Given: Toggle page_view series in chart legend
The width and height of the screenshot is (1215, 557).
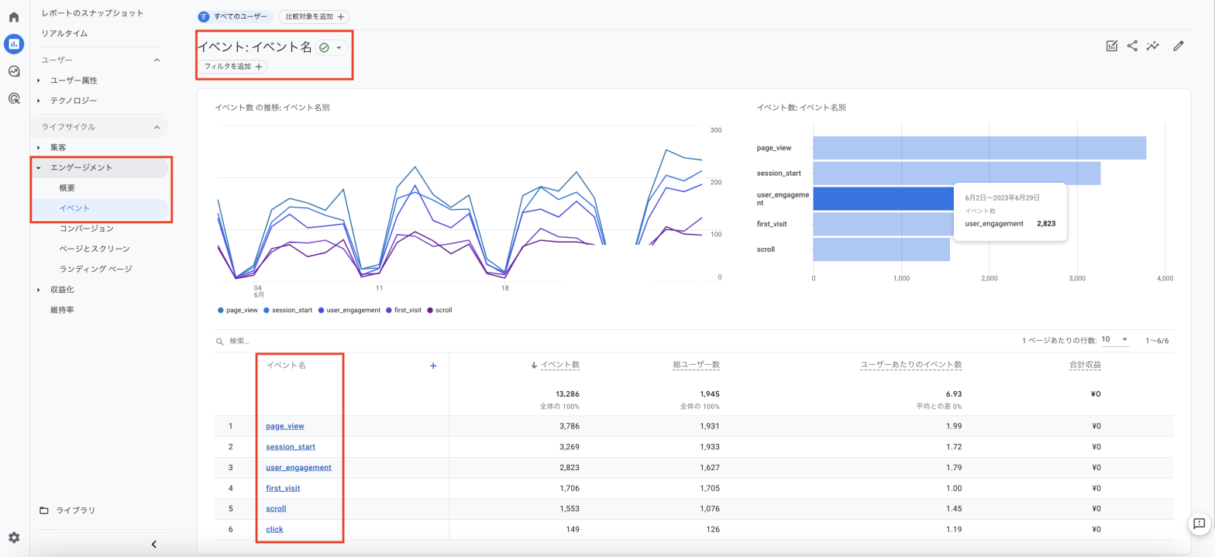Looking at the screenshot, I should click(242, 310).
